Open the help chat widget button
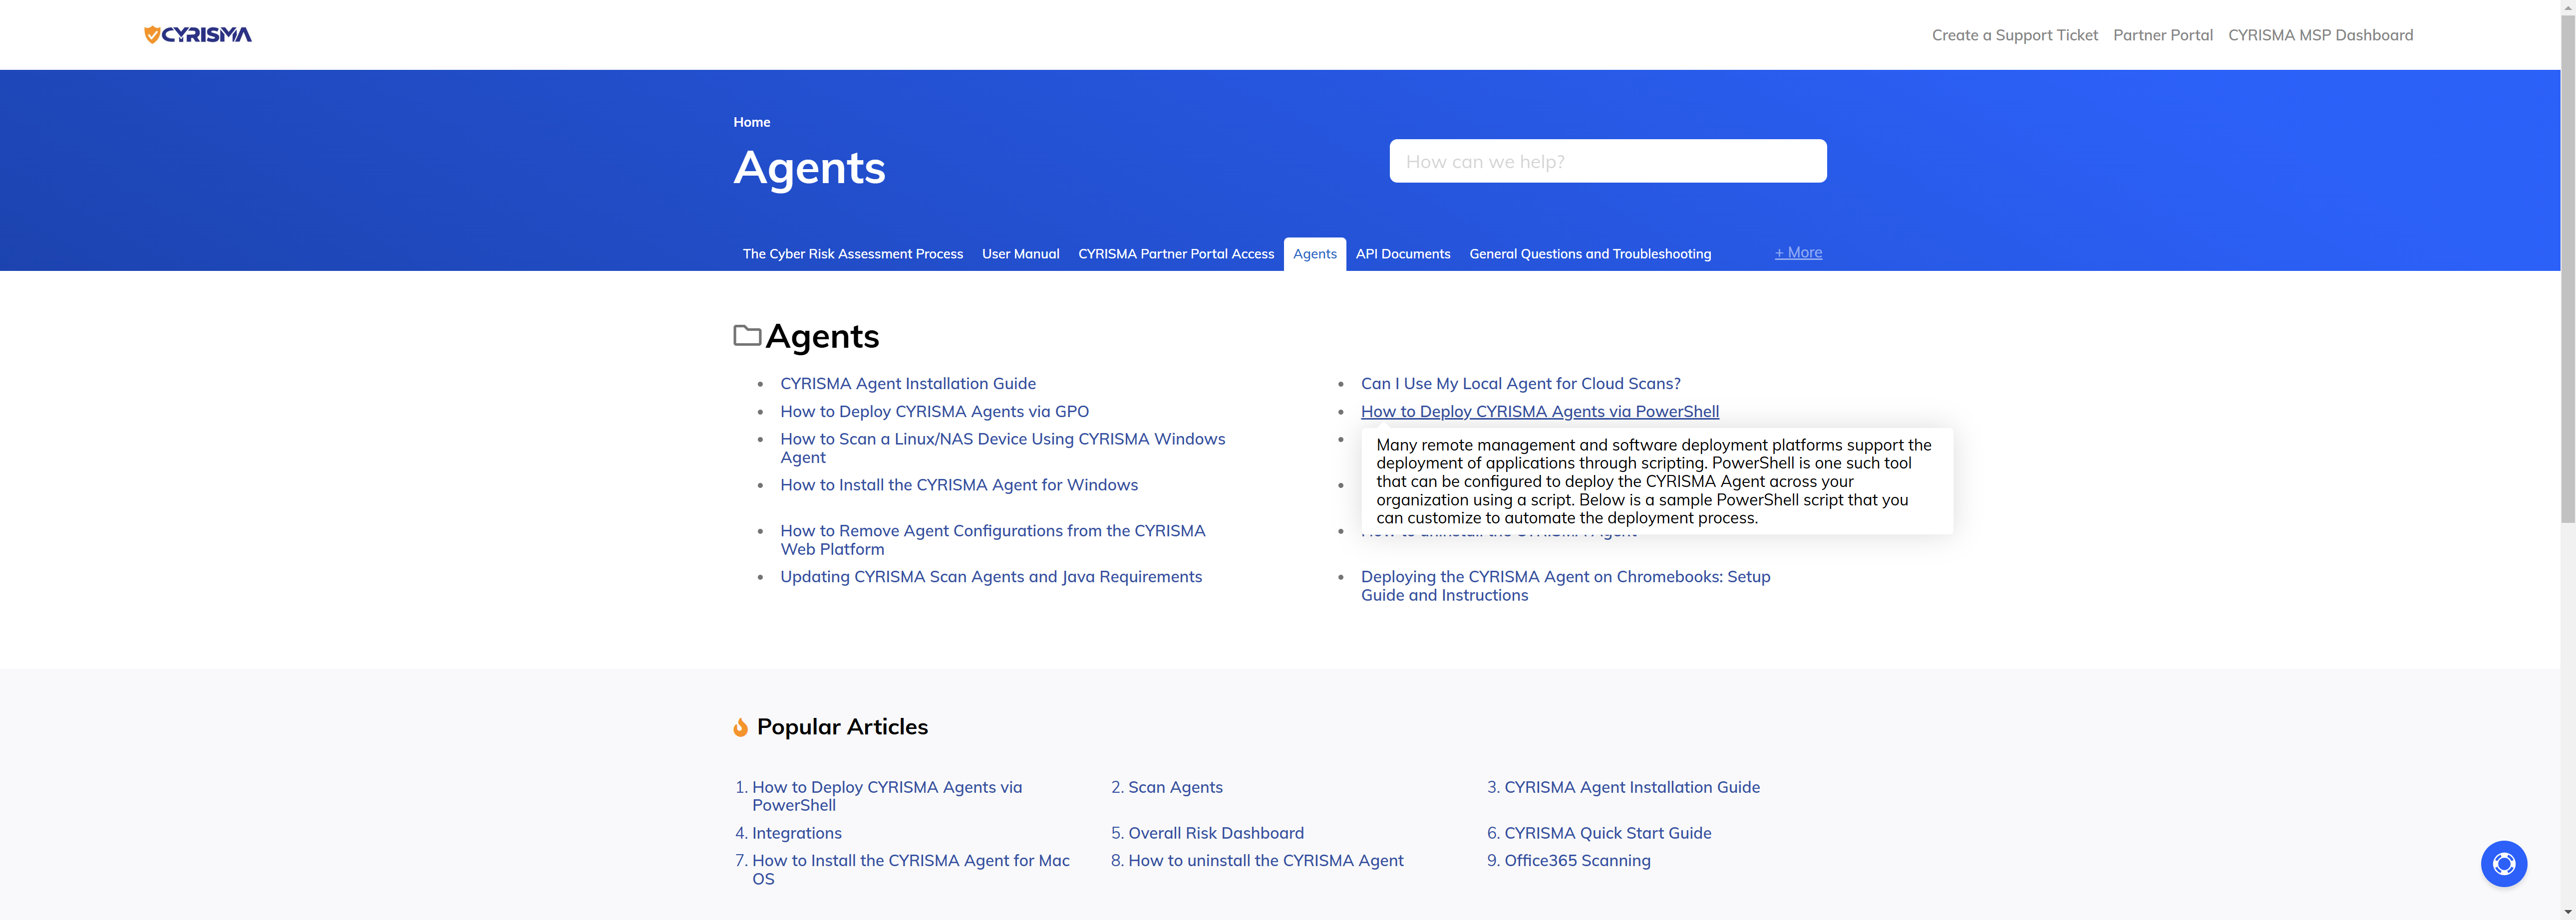Screen dimensions: 2576x920 tap(2503, 863)
